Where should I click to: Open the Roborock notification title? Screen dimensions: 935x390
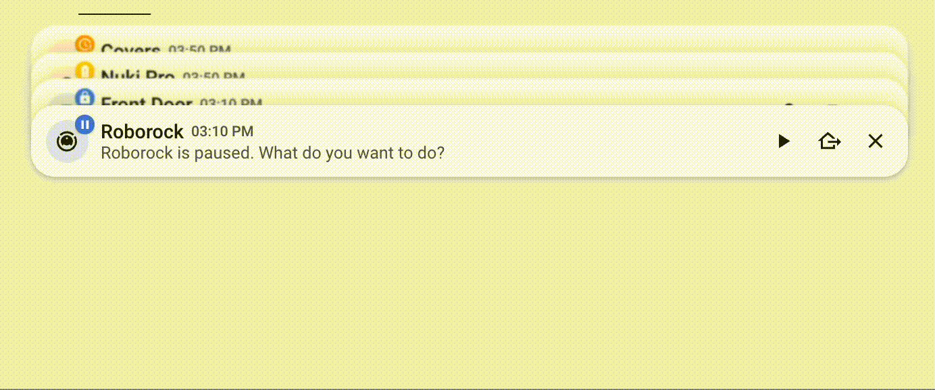[x=142, y=131]
